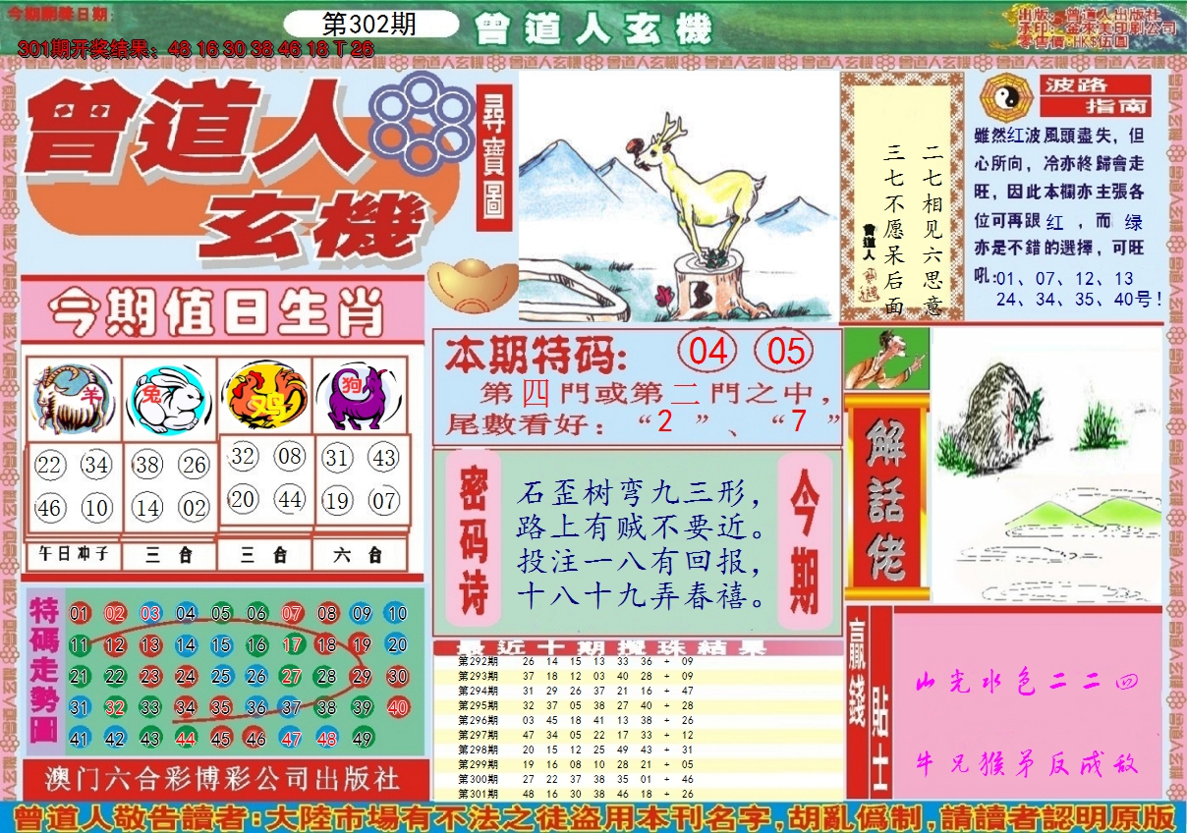Click the bottom 曾道人敬告讀者 notice banner
This screenshot has width=1187, height=833.
[593, 816]
